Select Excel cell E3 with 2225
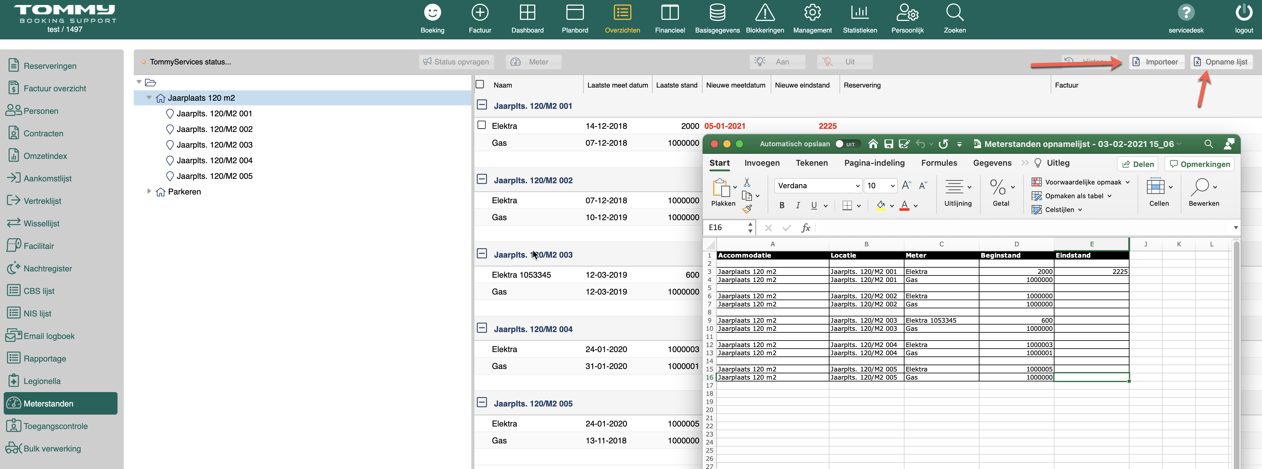Screen dimensions: 1262x469 click(1091, 271)
